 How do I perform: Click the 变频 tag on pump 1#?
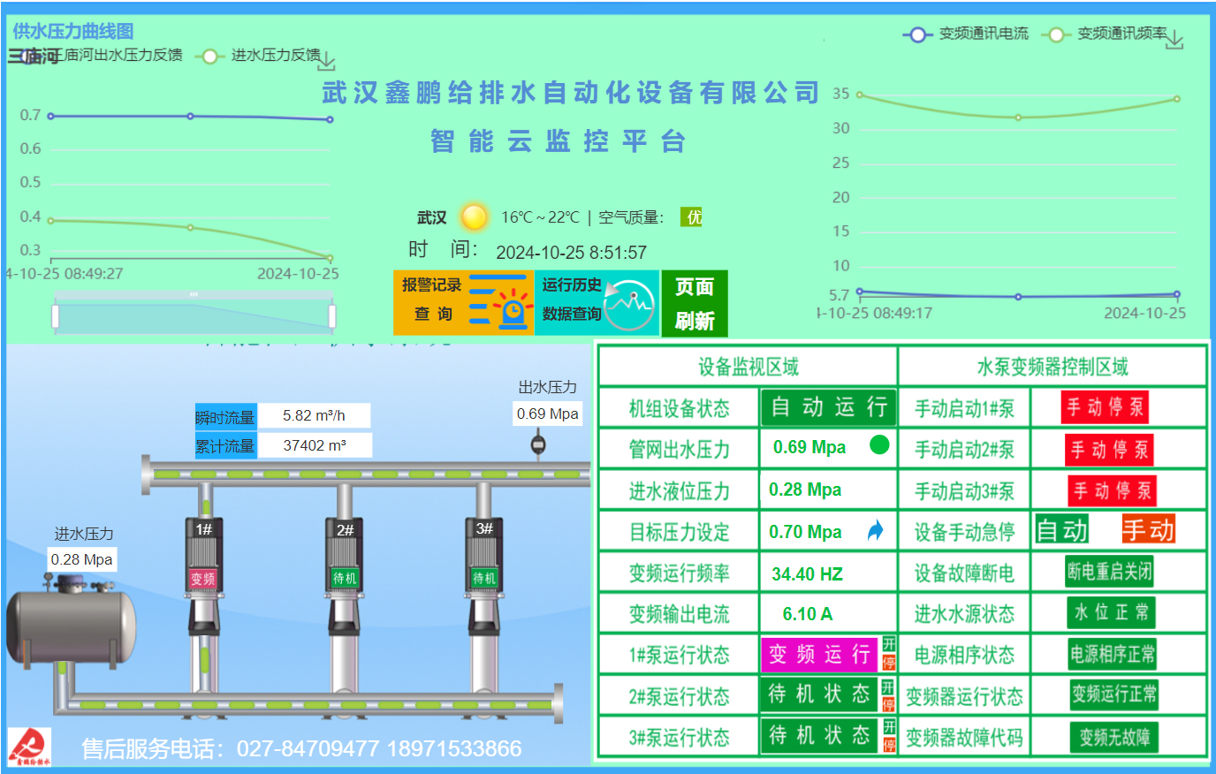203,579
